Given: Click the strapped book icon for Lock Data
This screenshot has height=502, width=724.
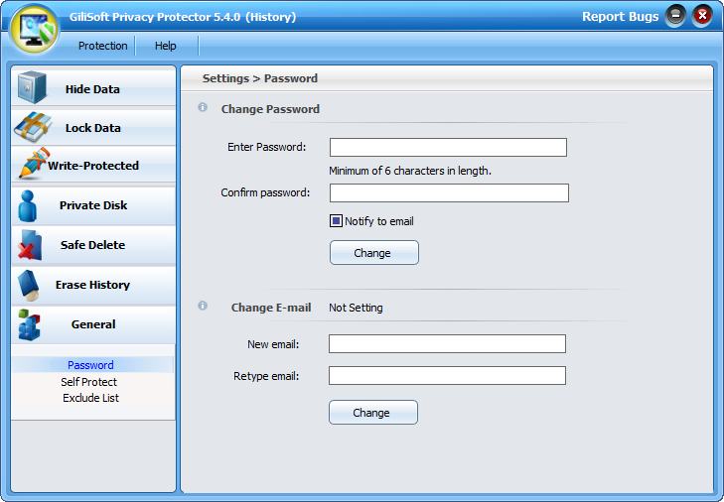Looking at the screenshot, I should click(33, 127).
